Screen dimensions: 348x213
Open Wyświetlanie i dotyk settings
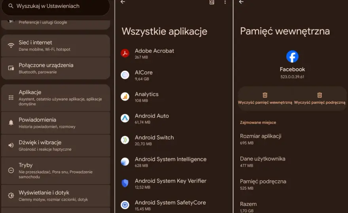(55, 196)
